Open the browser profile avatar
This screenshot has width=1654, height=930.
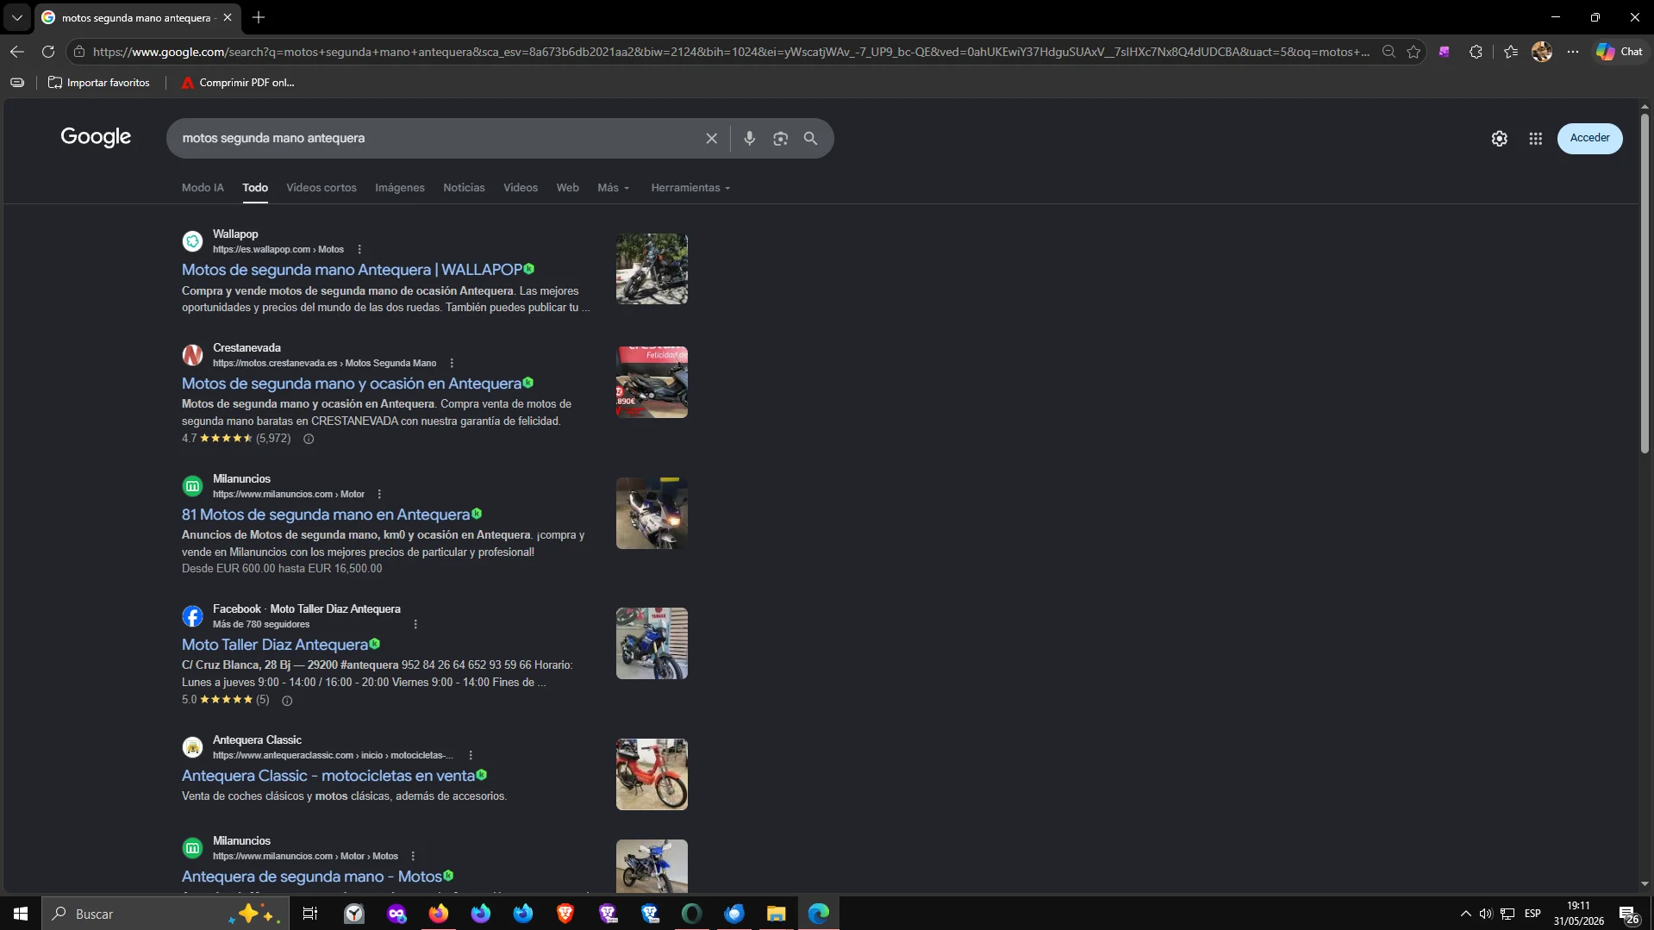coord(1542,52)
